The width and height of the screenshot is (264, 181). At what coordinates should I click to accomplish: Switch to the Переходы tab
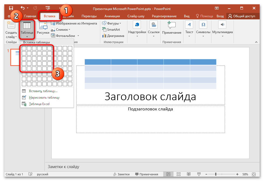pyautogui.click(x=89, y=16)
